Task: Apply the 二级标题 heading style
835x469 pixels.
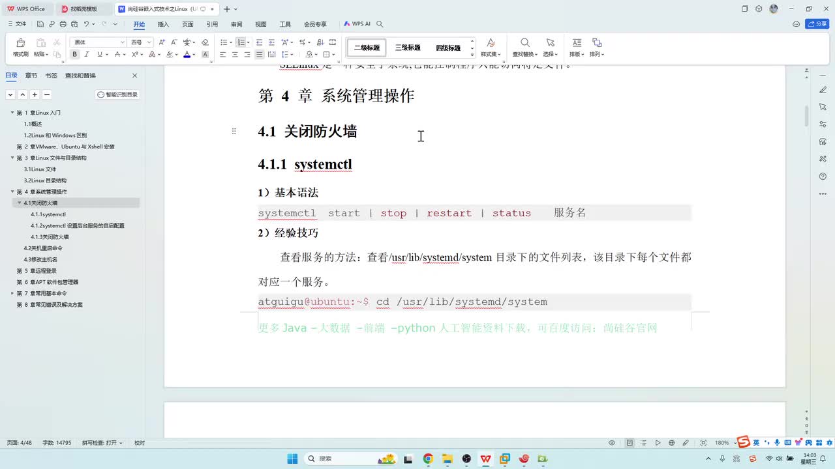Action: pyautogui.click(x=367, y=48)
